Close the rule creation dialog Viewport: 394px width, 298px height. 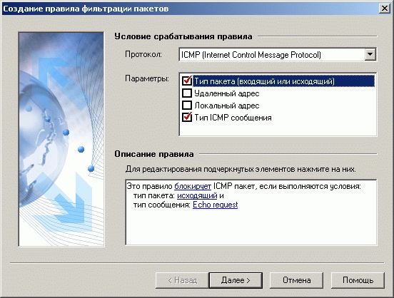click(385, 9)
